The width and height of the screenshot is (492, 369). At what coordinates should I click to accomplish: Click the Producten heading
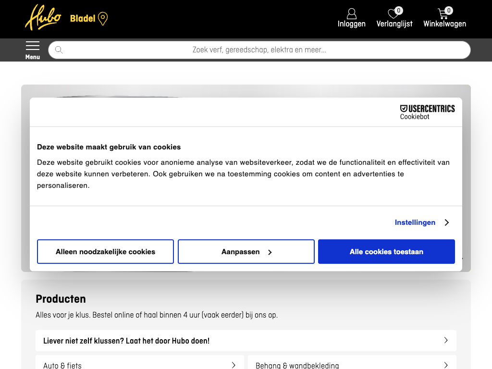point(61,299)
